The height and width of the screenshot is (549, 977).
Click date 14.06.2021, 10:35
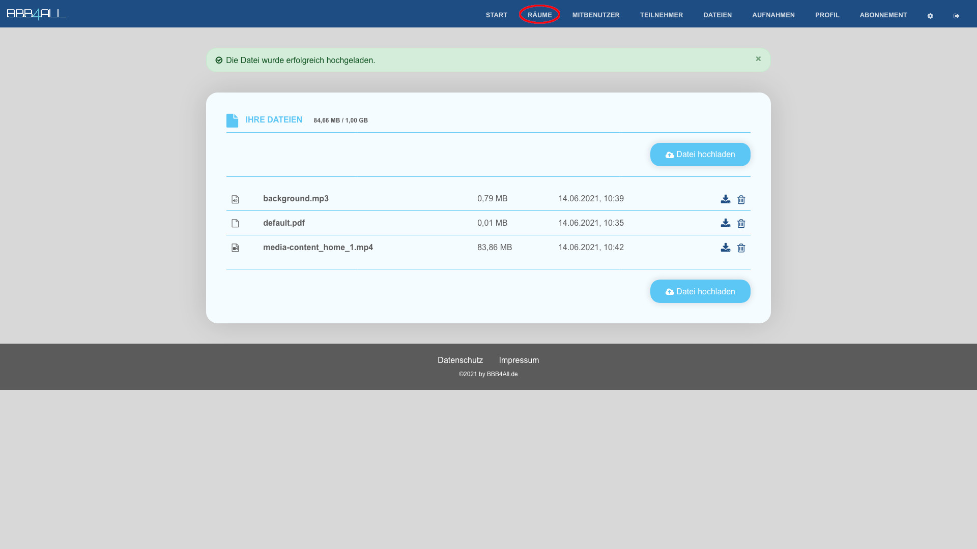click(x=591, y=223)
